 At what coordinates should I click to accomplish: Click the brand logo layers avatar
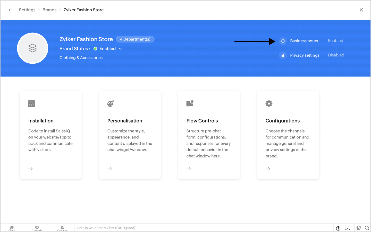coord(33,48)
